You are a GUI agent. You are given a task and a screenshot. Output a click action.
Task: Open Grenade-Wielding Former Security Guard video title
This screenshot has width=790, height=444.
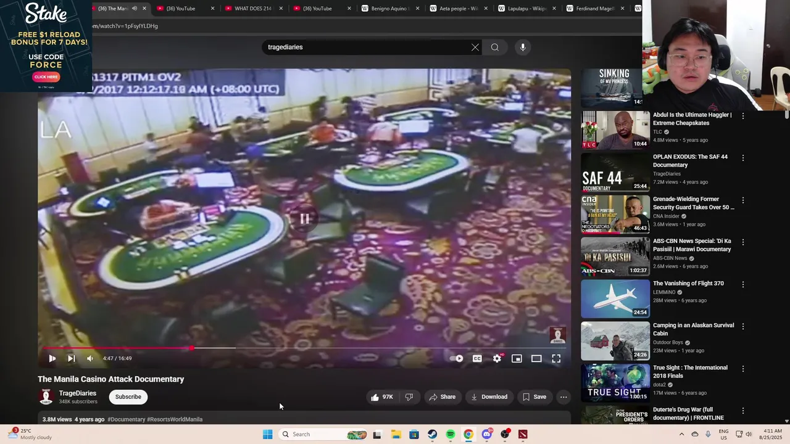point(694,203)
